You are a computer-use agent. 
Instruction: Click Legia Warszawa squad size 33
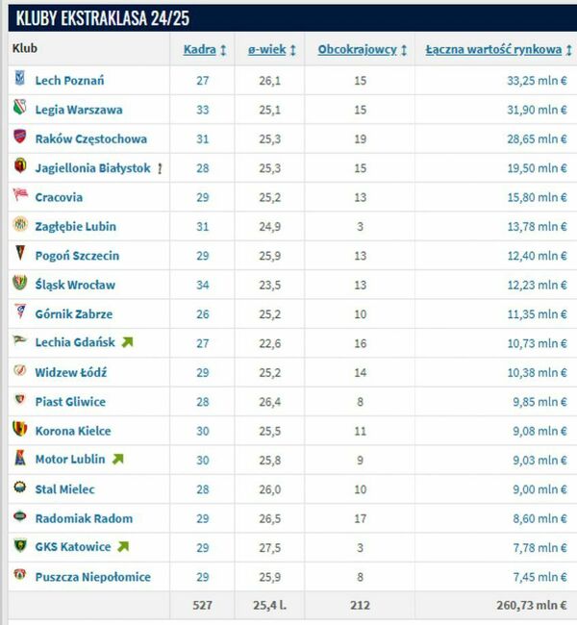tap(201, 110)
